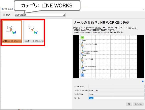Image resolution: width=145 pixels, height=110 pixels.
Task: Click the 保存先フォルダ field
Action: point(116,86)
